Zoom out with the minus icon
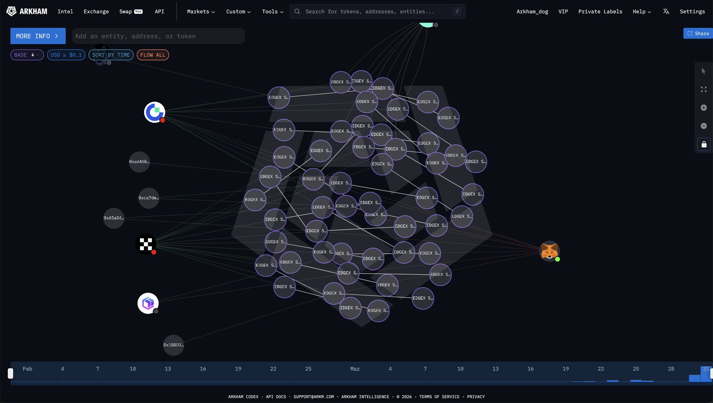713x403 pixels. (x=704, y=126)
